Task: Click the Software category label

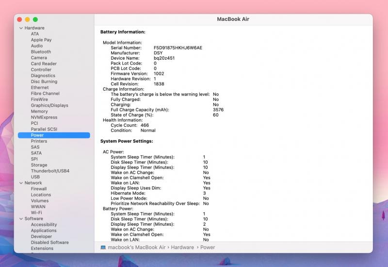Action: pyautogui.click(x=33, y=219)
